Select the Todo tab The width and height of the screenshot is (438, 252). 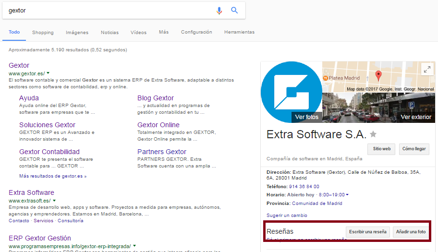point(14,32)
